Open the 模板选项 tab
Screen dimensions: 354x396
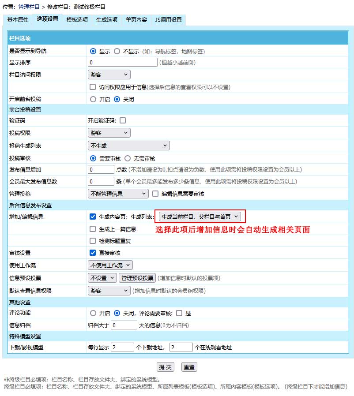click(77, 20)
